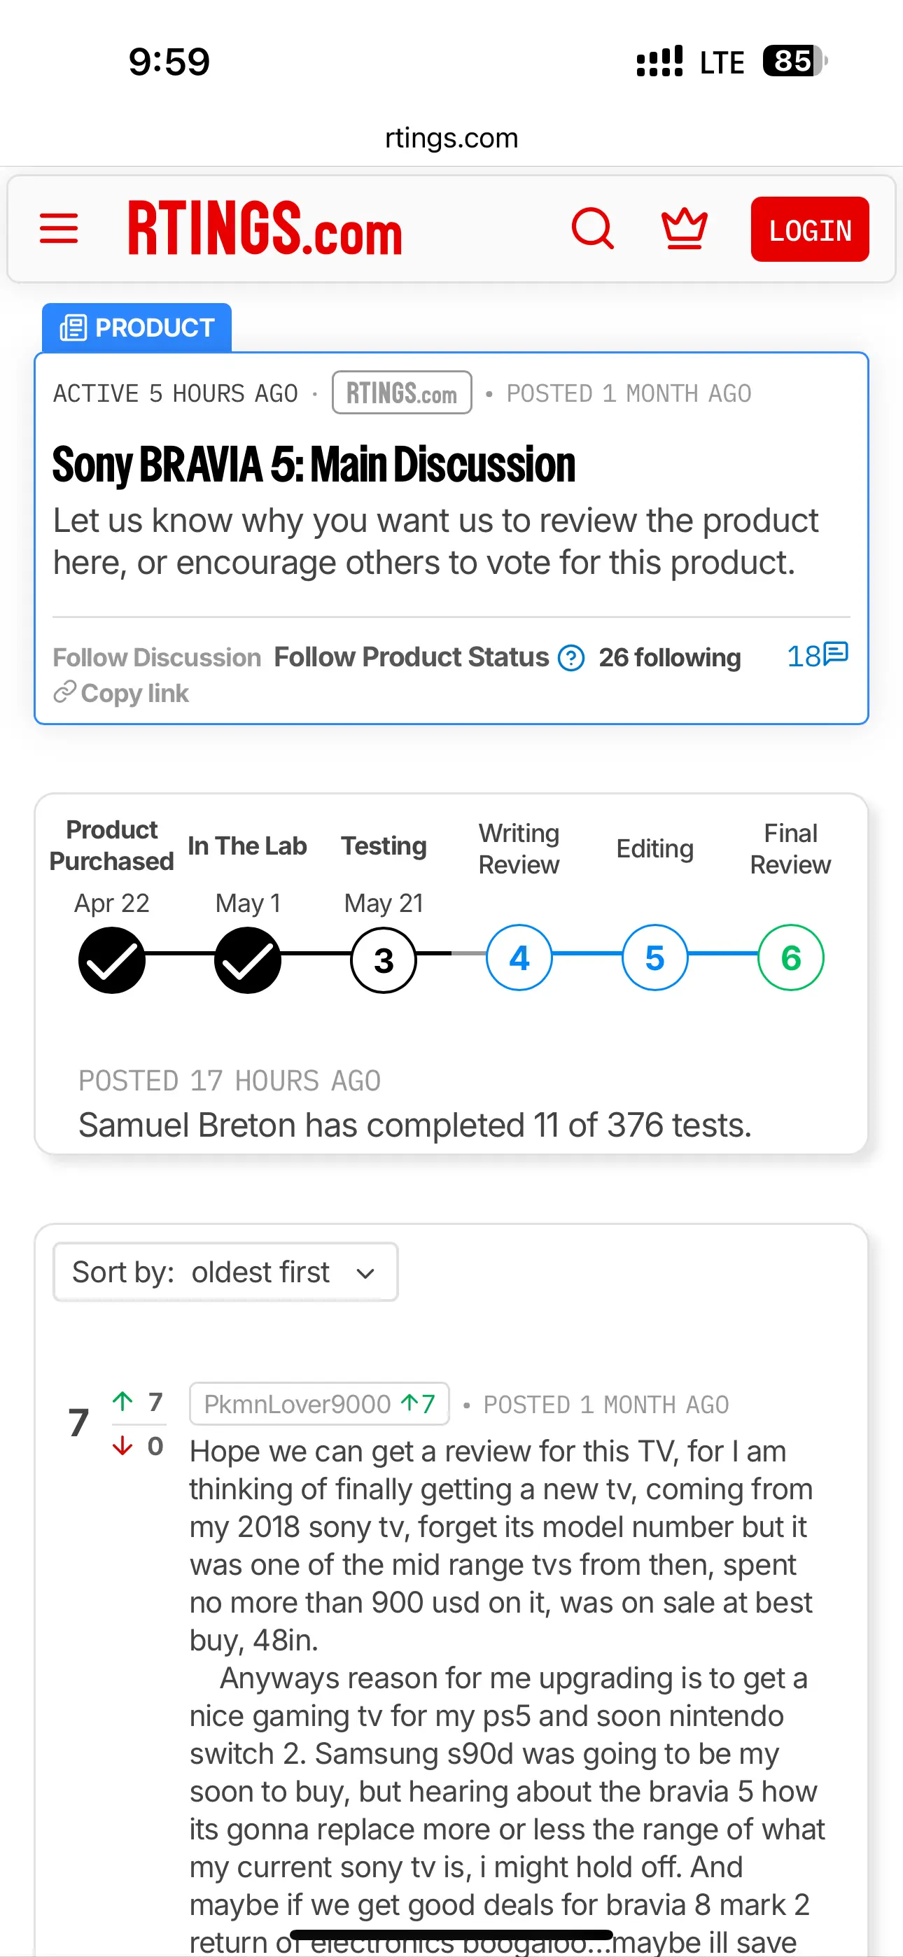
Task: Click the Copy link chain icon
Action: [64, 693]
